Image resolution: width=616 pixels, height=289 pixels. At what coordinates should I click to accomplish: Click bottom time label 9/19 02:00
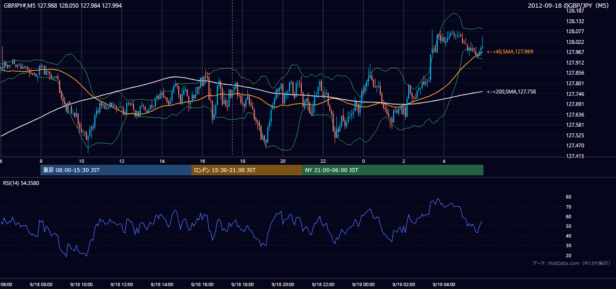tap(404, 285)
